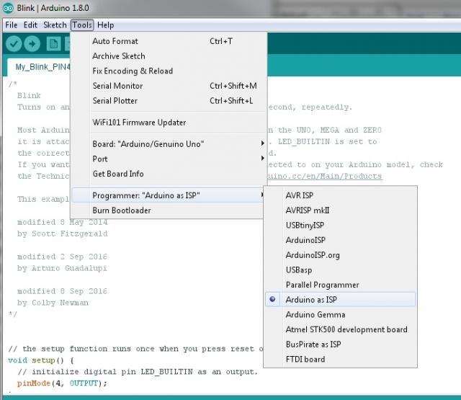The image size is (461, 400).
Task: Click "modified 2 Sep 2016" comment text
Action: point(63,257)
